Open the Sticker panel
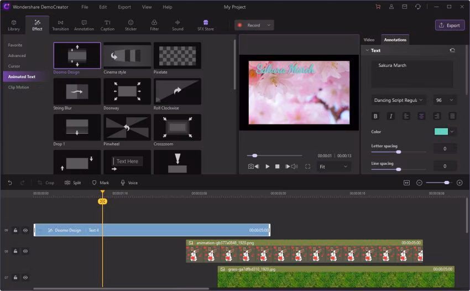Viewport: 470px width, 291px height. tap(130, 25)
